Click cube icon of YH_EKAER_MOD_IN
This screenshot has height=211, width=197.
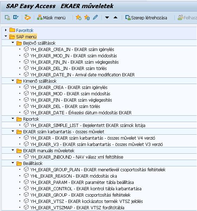26,55
